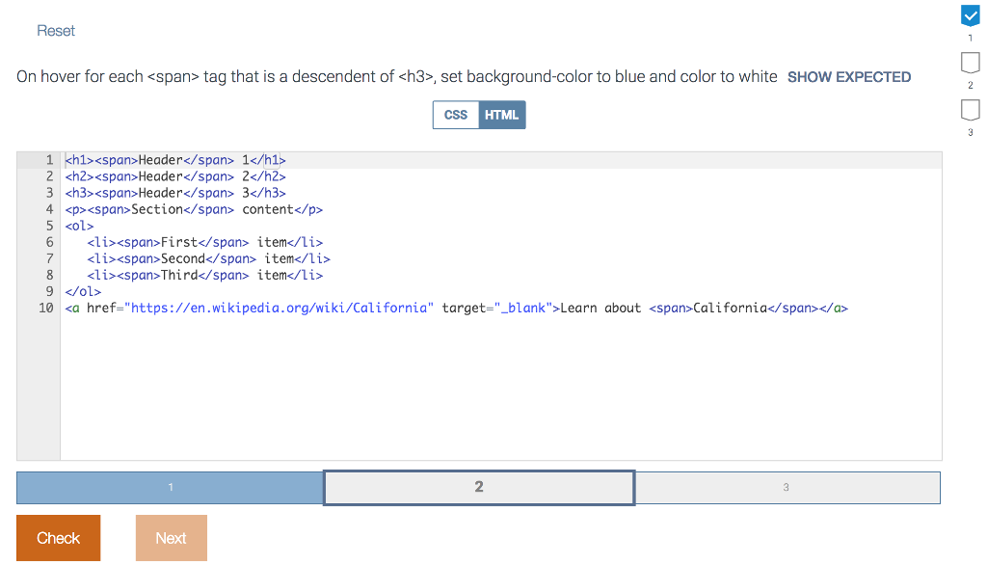Click the h3 tag on line 3

[78, 192]
